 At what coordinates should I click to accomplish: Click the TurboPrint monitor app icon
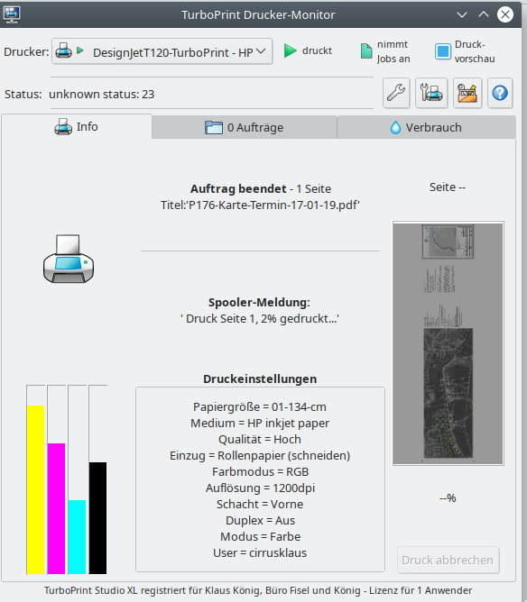tap(12, 14)
